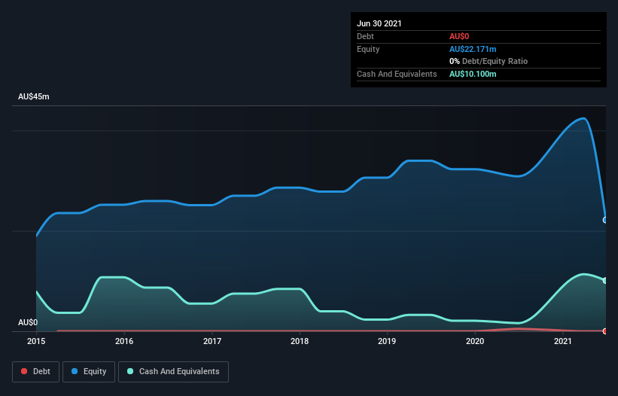Click the 2021 x-axis label
This screenshot has height=396, width=618.
pyautogui.click(x=563, y=342)
